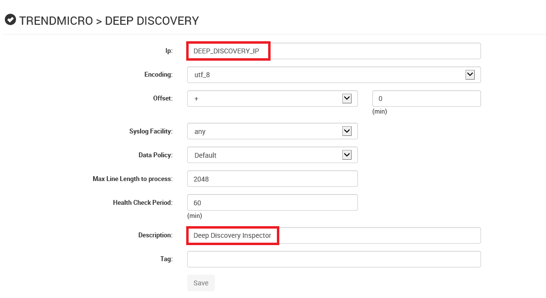Click the Max Line Length input field
The image size is (546, 298).
[273, 179]
